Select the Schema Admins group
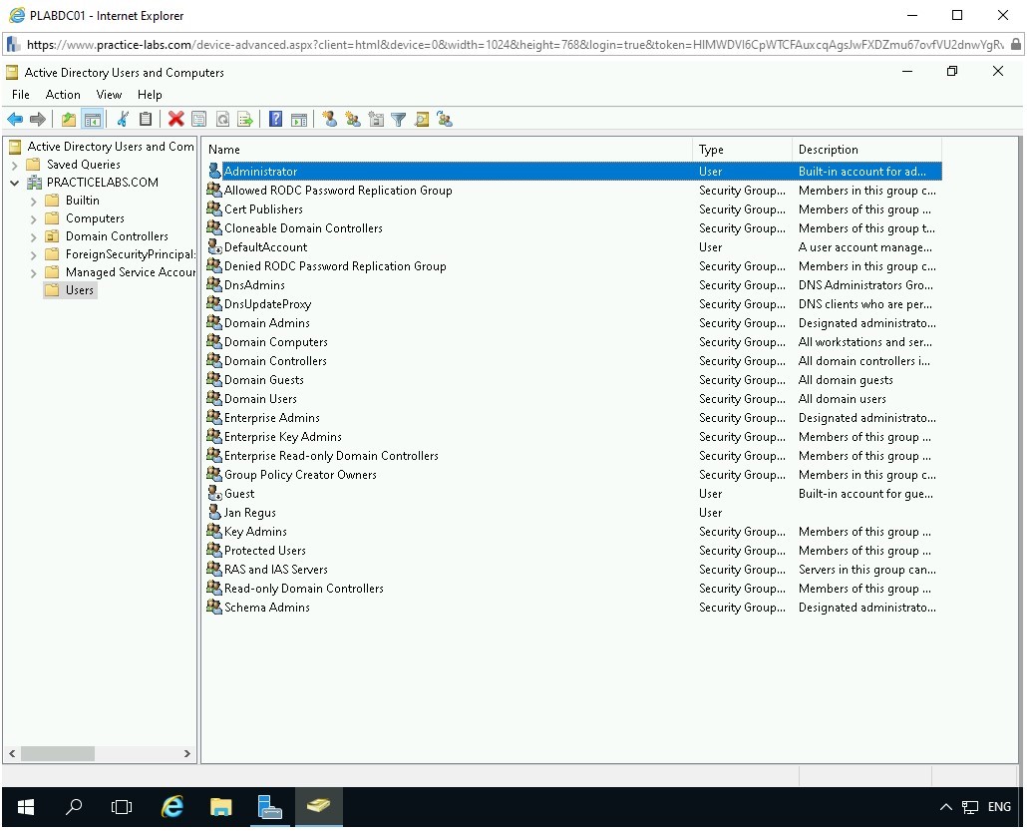Screen dimensions: 1027x831 266,608
